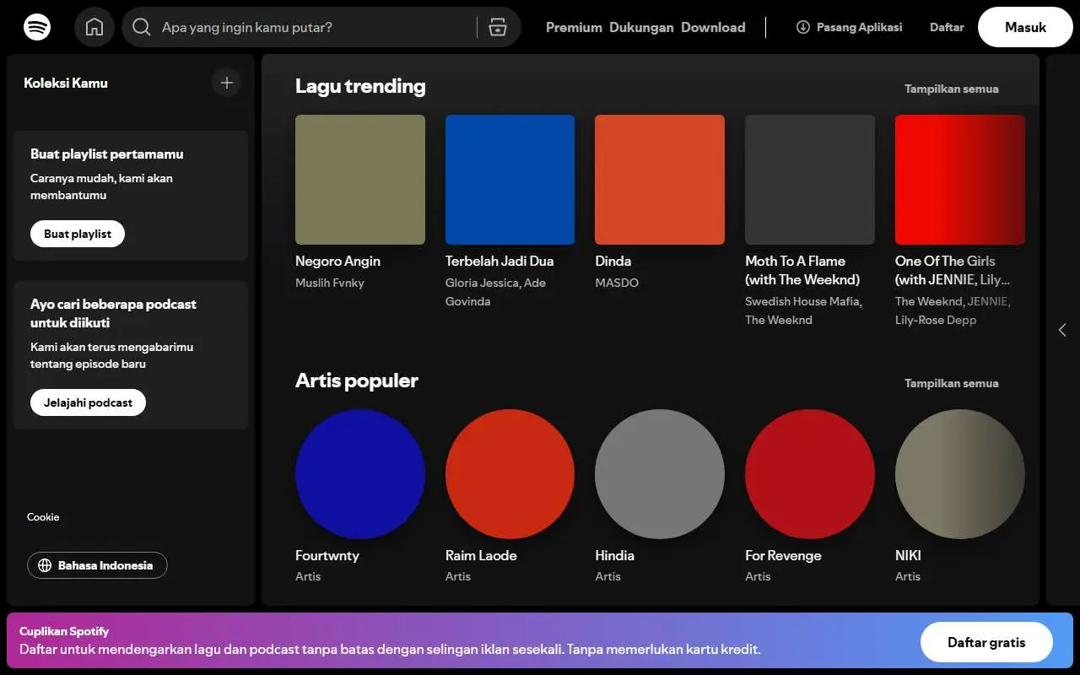Viewport: 1080px width, 675px height.
Task: Open One Of The Girls cover
Action: tap(960, 180)
